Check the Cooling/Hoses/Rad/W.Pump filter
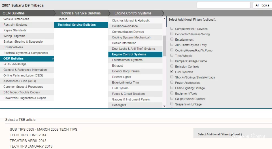Screen dimensions: 272x149 [172, 50]
